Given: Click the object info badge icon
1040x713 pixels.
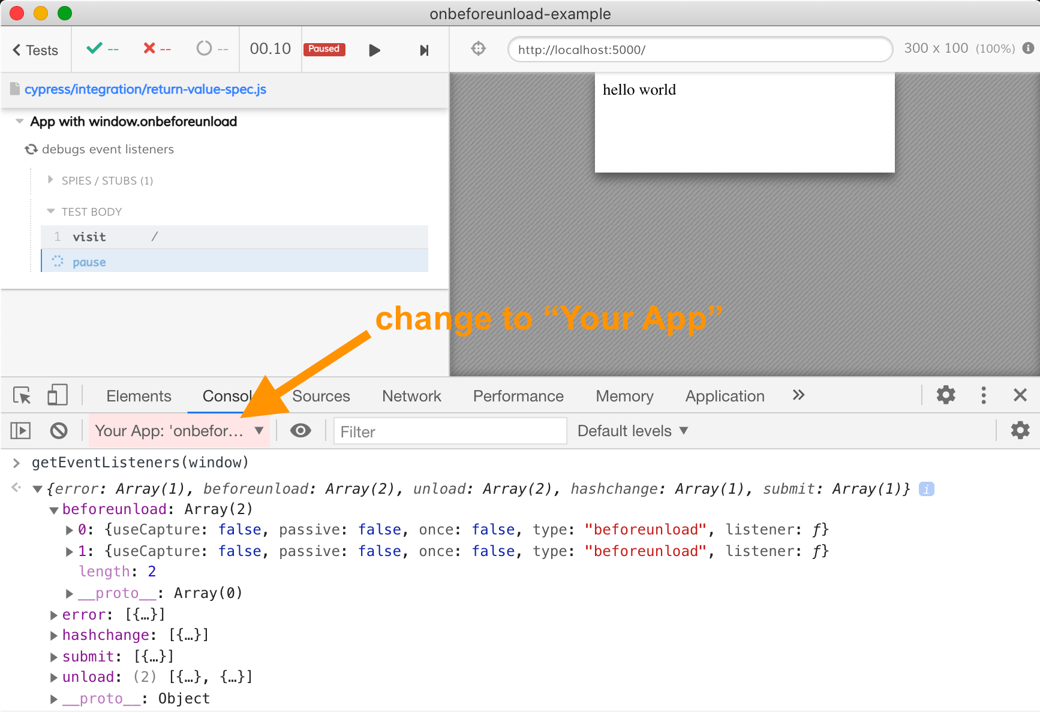Looking at the screenshot, I should tap(927, 490).
